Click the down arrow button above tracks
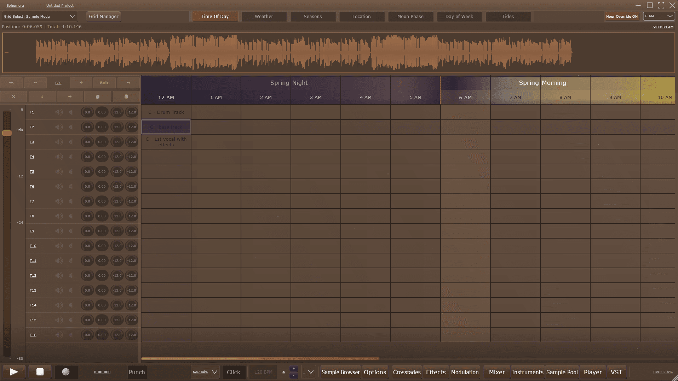This screenshot has width=678, height=381. click(42, 96)
